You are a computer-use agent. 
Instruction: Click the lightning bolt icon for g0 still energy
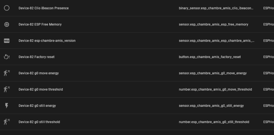(x=7, y=106)
